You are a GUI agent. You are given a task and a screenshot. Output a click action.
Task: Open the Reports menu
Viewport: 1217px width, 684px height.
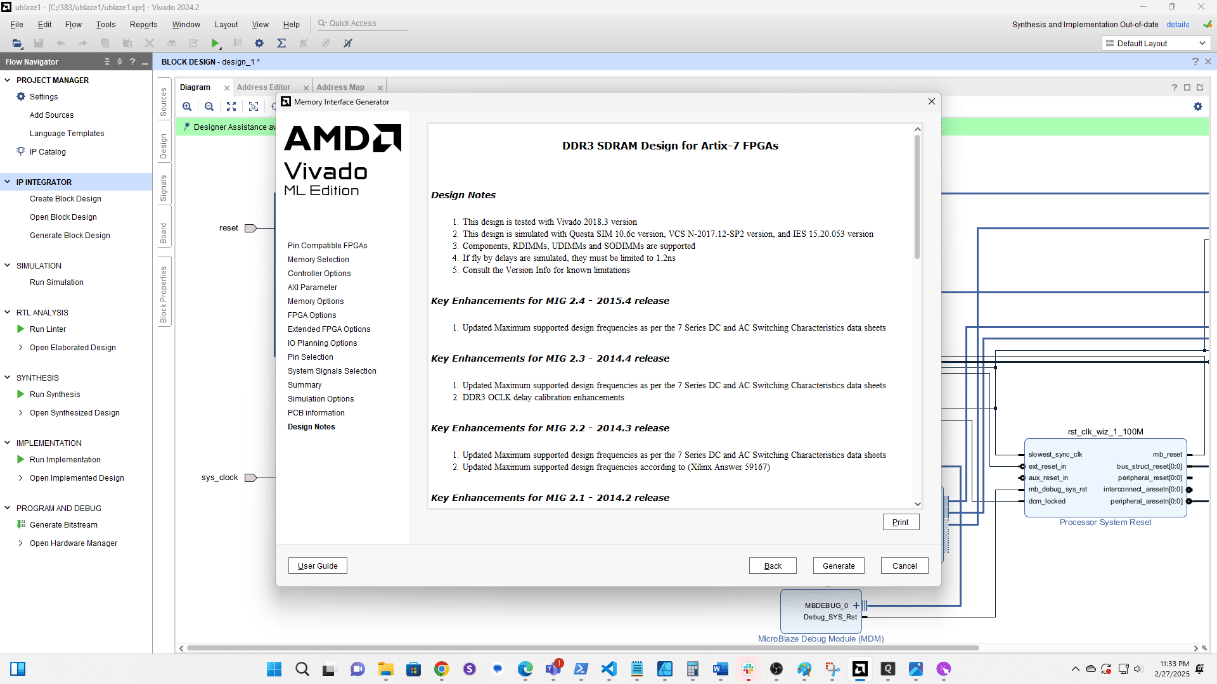point(143,24)
